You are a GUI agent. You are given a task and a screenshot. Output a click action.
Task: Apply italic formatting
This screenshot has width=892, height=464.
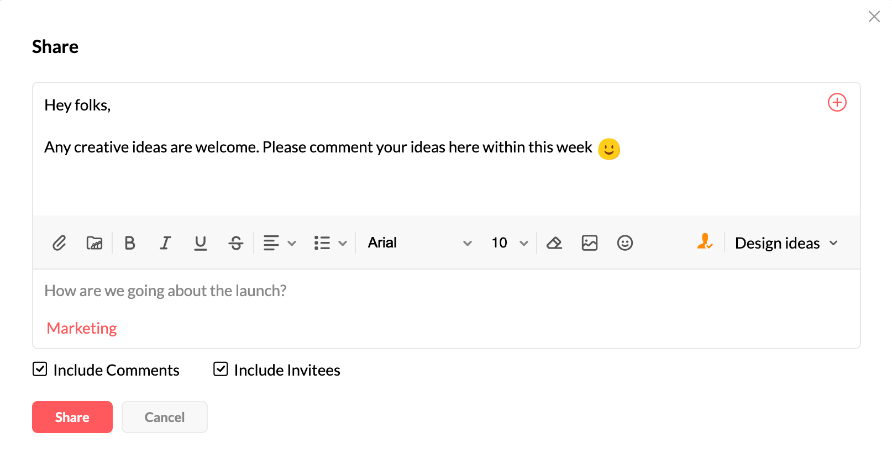click(x=165, y=243)
